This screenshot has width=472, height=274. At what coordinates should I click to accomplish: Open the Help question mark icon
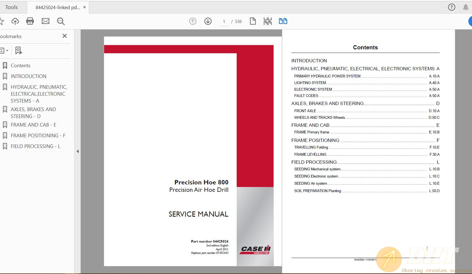452,7
